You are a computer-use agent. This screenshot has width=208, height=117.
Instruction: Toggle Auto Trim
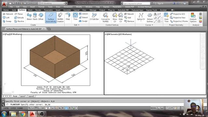166,18
